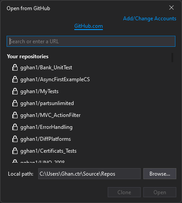
Task: Click the lock icon beside gghan1/DiffPlatforms
Action: (15, 139)
